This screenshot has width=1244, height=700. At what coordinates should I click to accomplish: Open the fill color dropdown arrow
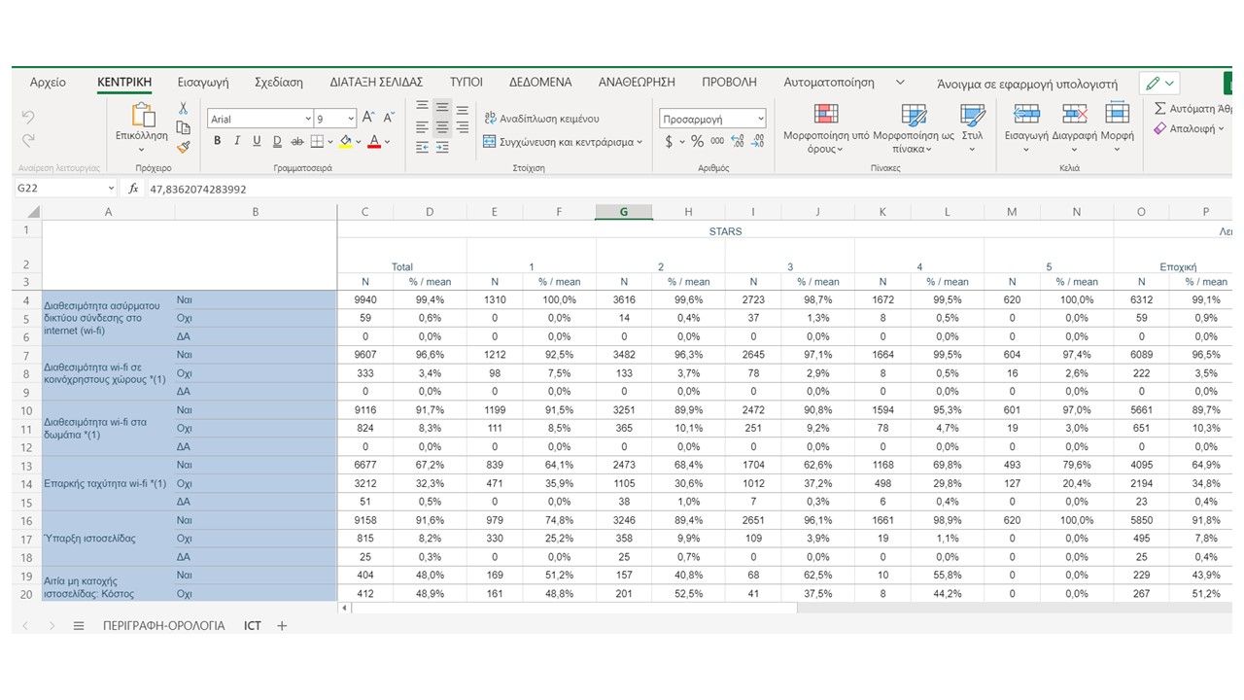coord(359,142)
